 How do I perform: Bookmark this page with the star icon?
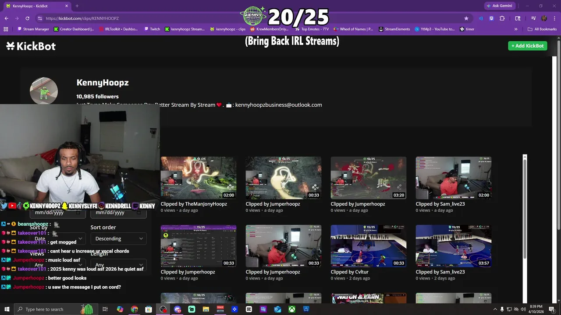466,18
